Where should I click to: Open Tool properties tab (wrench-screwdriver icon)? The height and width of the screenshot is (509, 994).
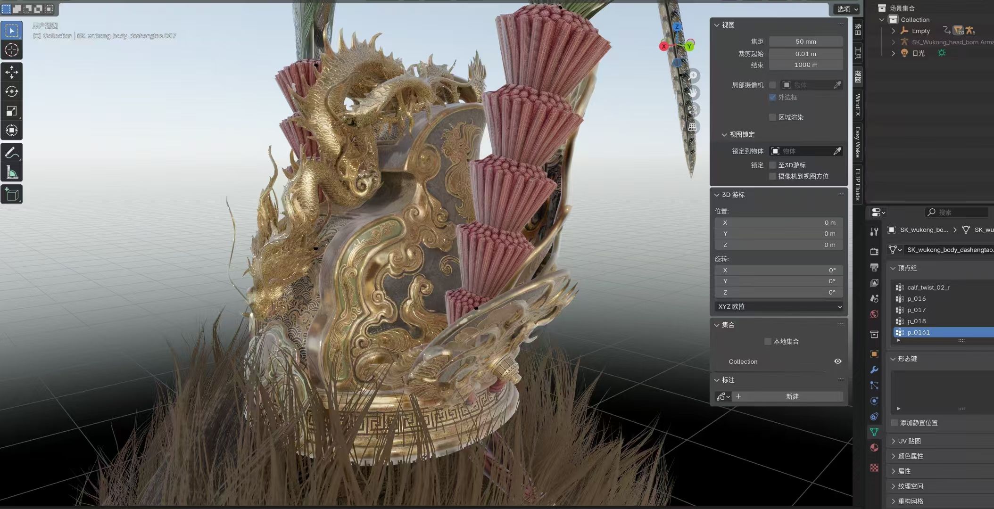click(874, 231)
